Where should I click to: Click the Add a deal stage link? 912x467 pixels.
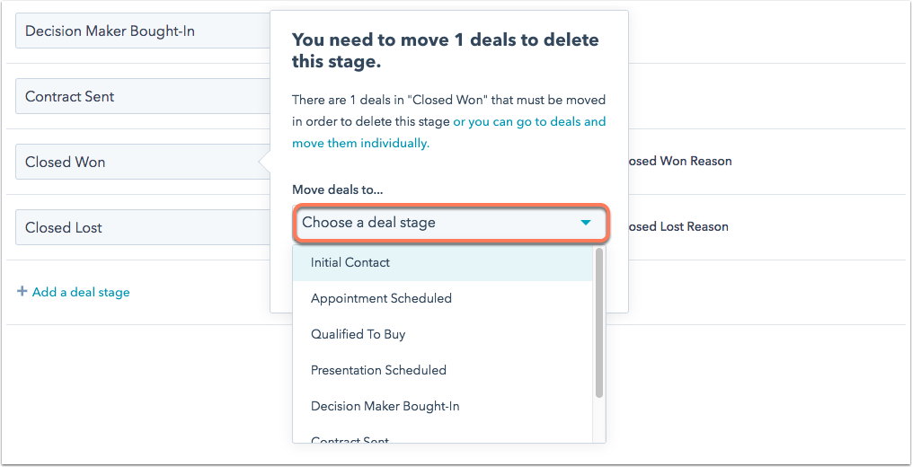click(x=81, y=292)
